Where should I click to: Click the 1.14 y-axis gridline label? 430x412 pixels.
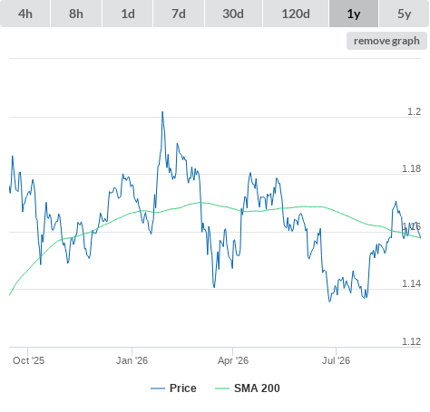pyautogui.click(x=411, y=283)
